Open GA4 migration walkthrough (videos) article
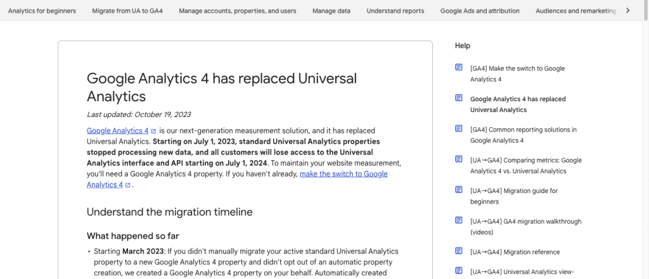 click(x=525, y=227)
